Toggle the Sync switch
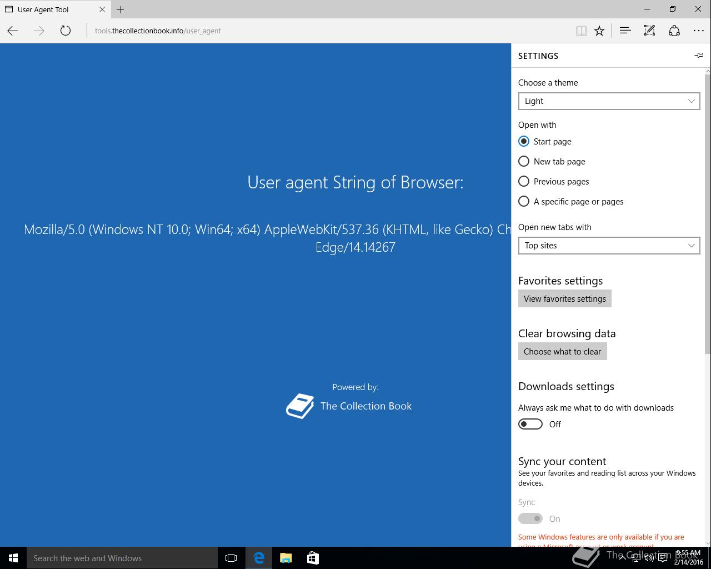 pos(530,519)
